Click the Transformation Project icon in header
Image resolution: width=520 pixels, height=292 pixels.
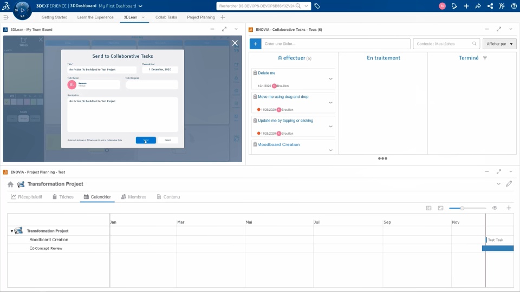point(21,184)
